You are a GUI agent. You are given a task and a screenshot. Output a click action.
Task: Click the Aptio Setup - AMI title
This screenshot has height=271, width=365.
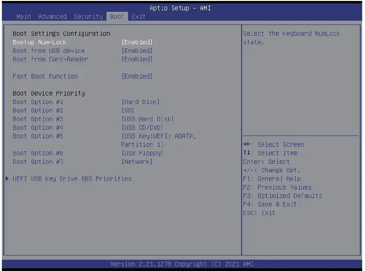pyautogui.click(x=180, y=8)
